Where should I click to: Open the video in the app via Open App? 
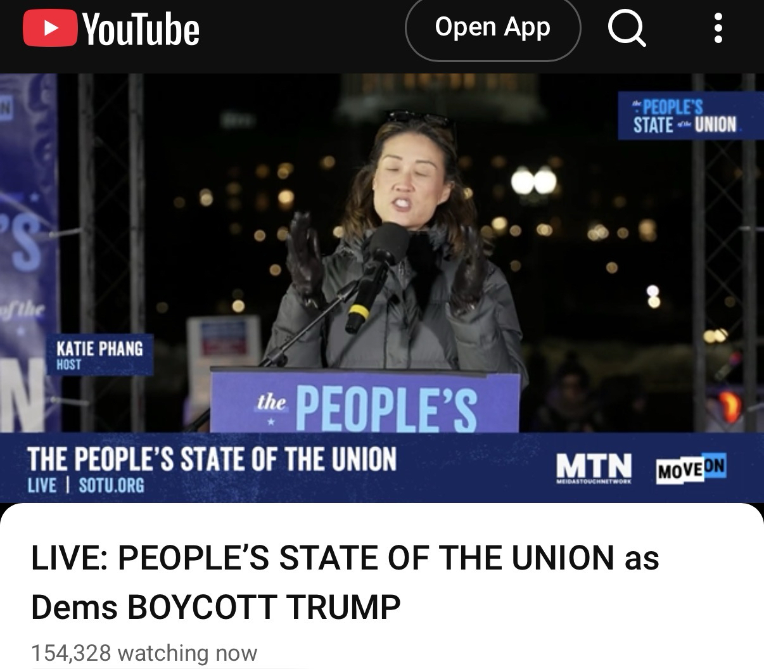pos(492,27)
